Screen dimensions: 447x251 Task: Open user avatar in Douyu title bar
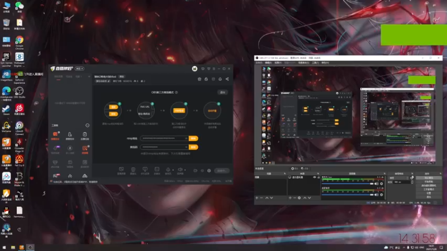click(x=194, y=69)
